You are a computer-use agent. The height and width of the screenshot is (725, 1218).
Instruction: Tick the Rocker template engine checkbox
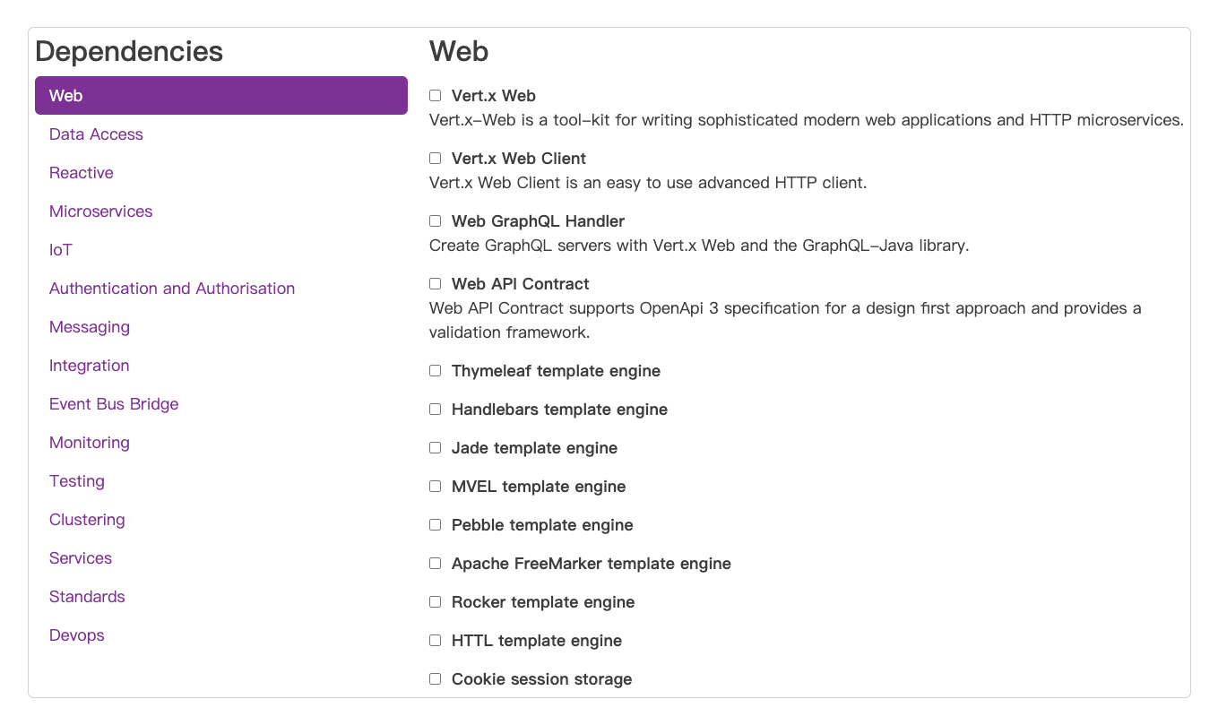(435, 602)
